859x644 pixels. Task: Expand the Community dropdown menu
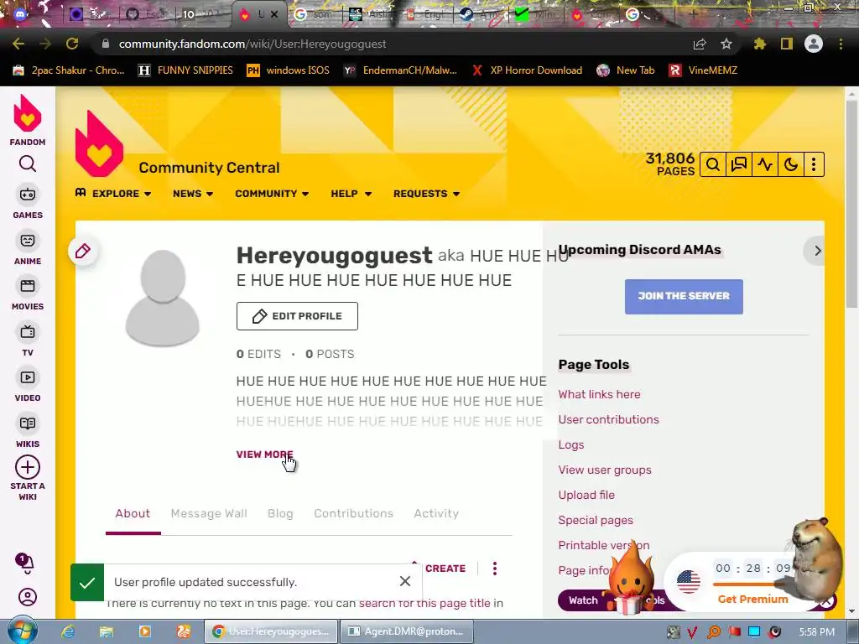tap(272, 194)
